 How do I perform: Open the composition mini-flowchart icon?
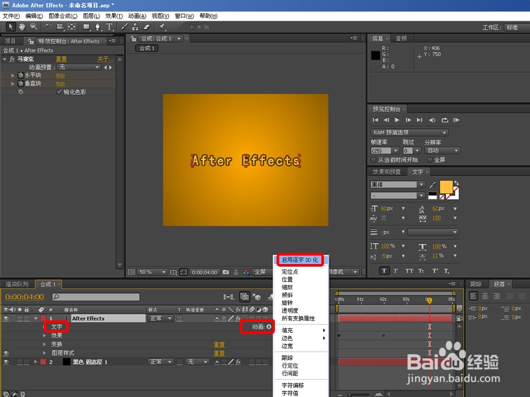tap(229, 296)
